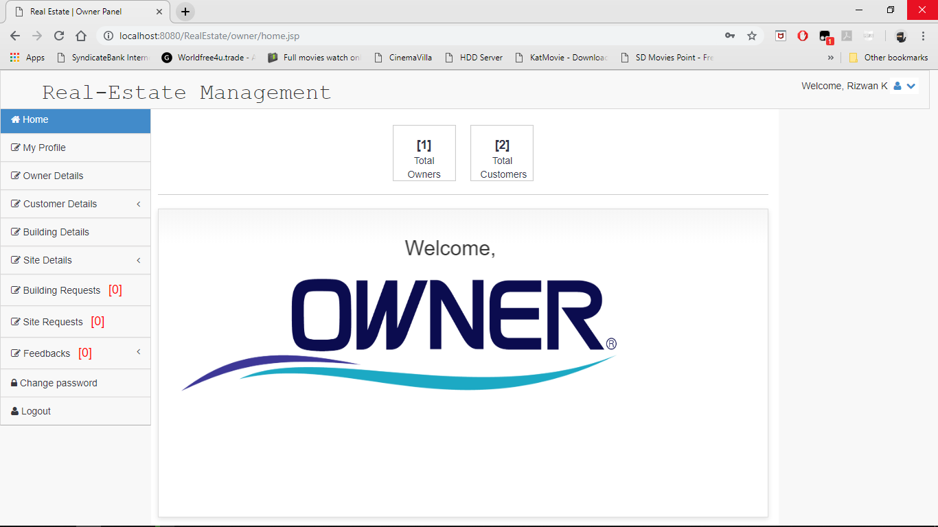Expand the Feedbacks submenu arrow
This screenshot has height=527, width=938.
[x=139, y=352]
